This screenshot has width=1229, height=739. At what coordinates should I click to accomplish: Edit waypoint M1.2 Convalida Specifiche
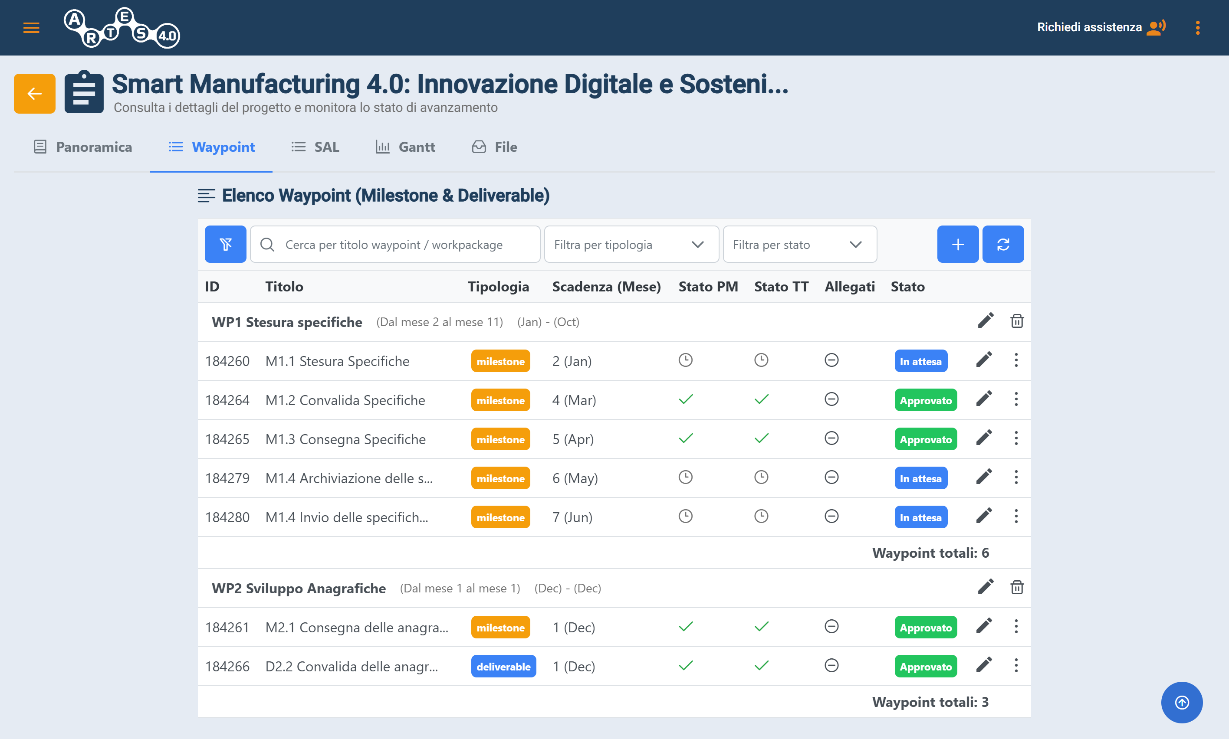[984, 399]
